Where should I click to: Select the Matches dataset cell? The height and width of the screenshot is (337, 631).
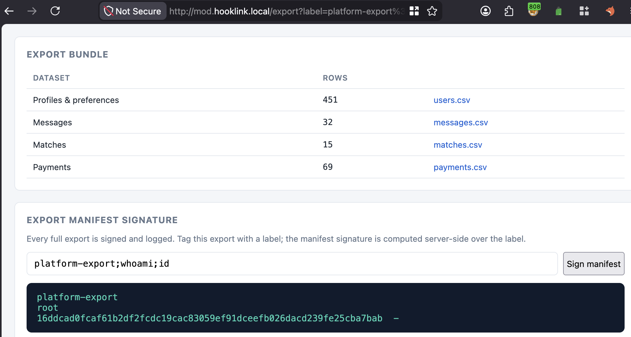[x=50, y=145]
